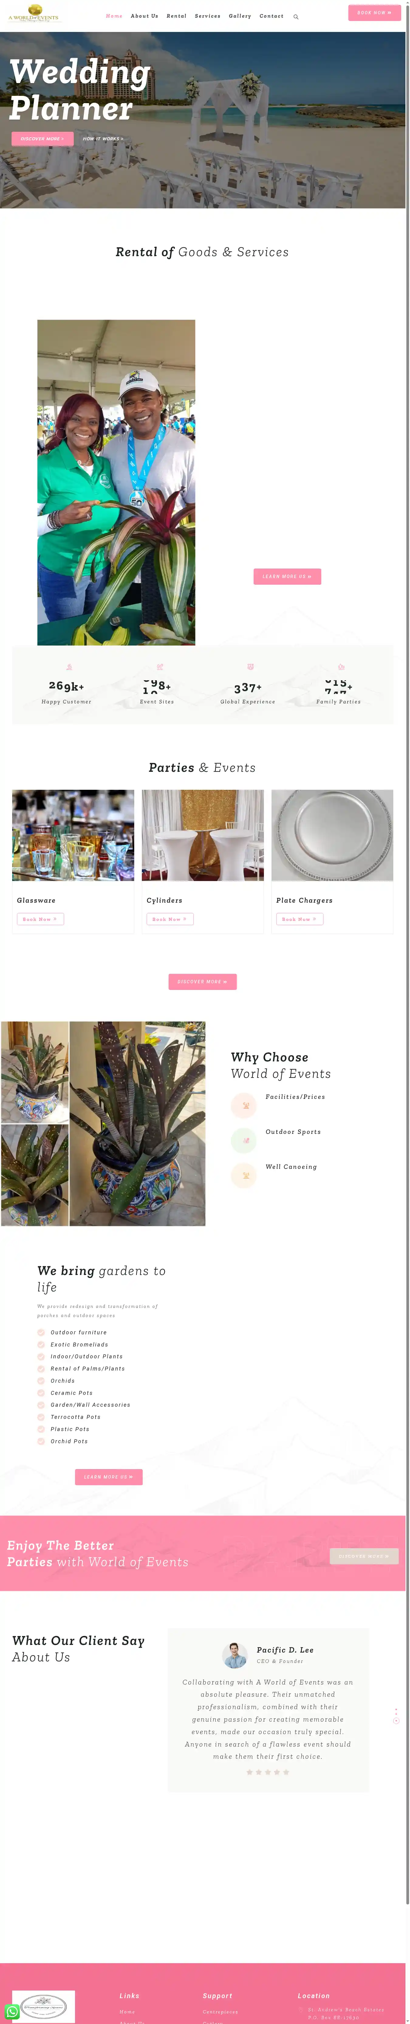
Task: Click the Ceramic Pots check item
Action: pyautogui.click(x=65, y=1393)
